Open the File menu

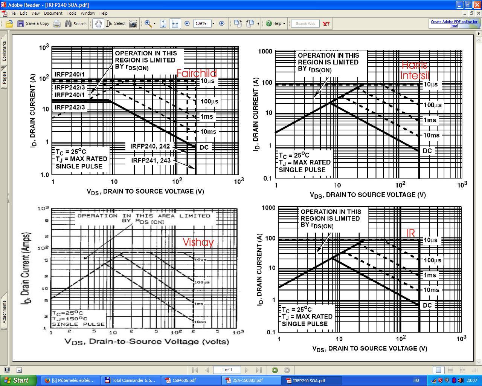pos(12,13)
